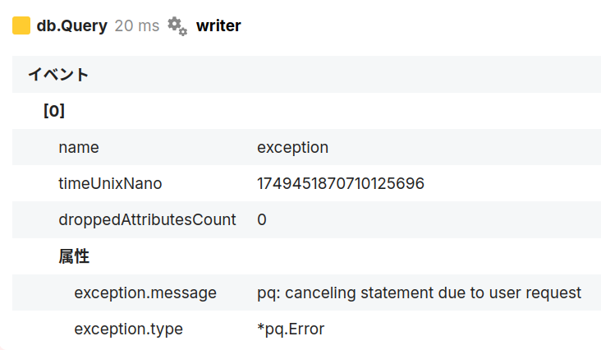This screenshot has height=350, width=601.
Task: Select the timeUnixNano key label
Action: 110,183
